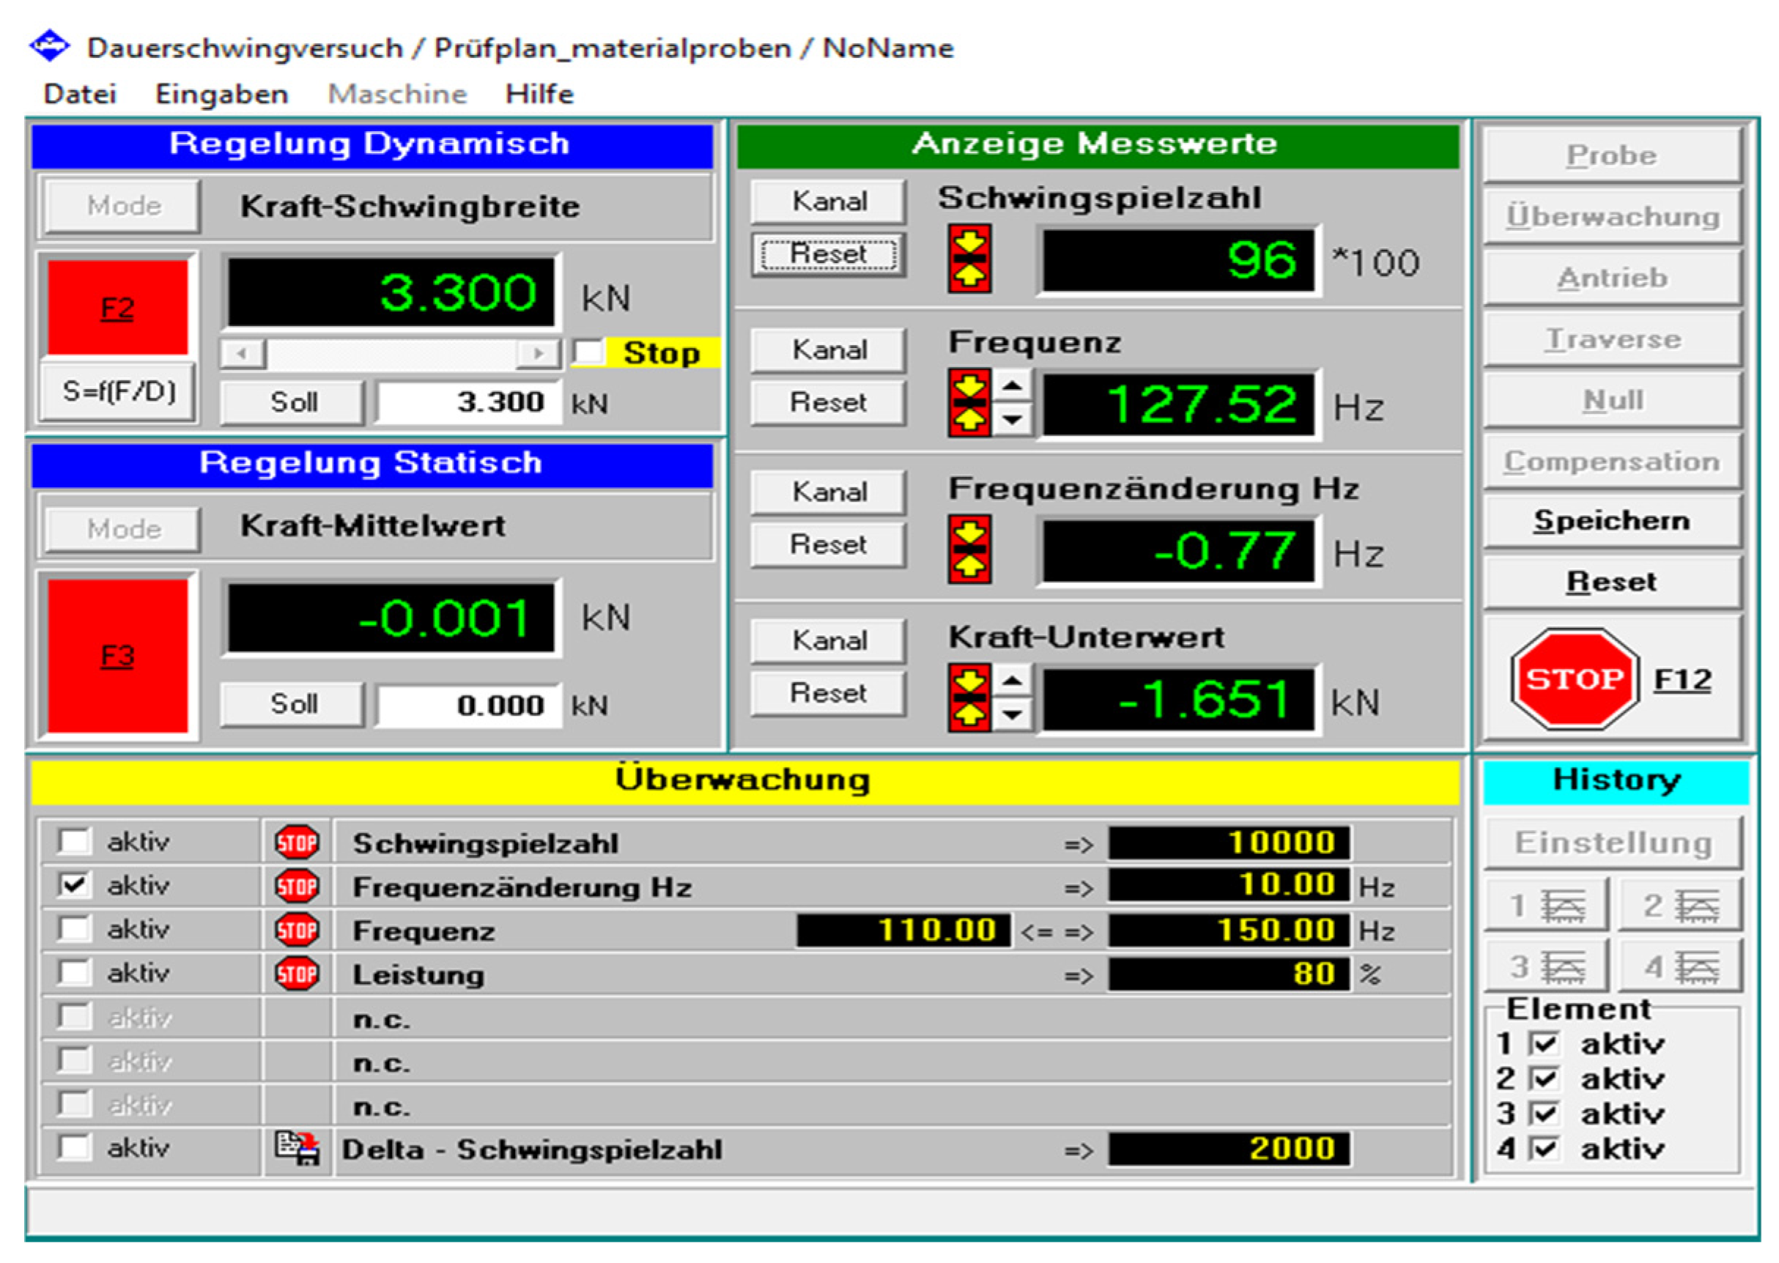This screenshot has height=1263, width=1779.
Task: Increase the Frequenz spinner up arrow
Action: tap(1012, 386)
